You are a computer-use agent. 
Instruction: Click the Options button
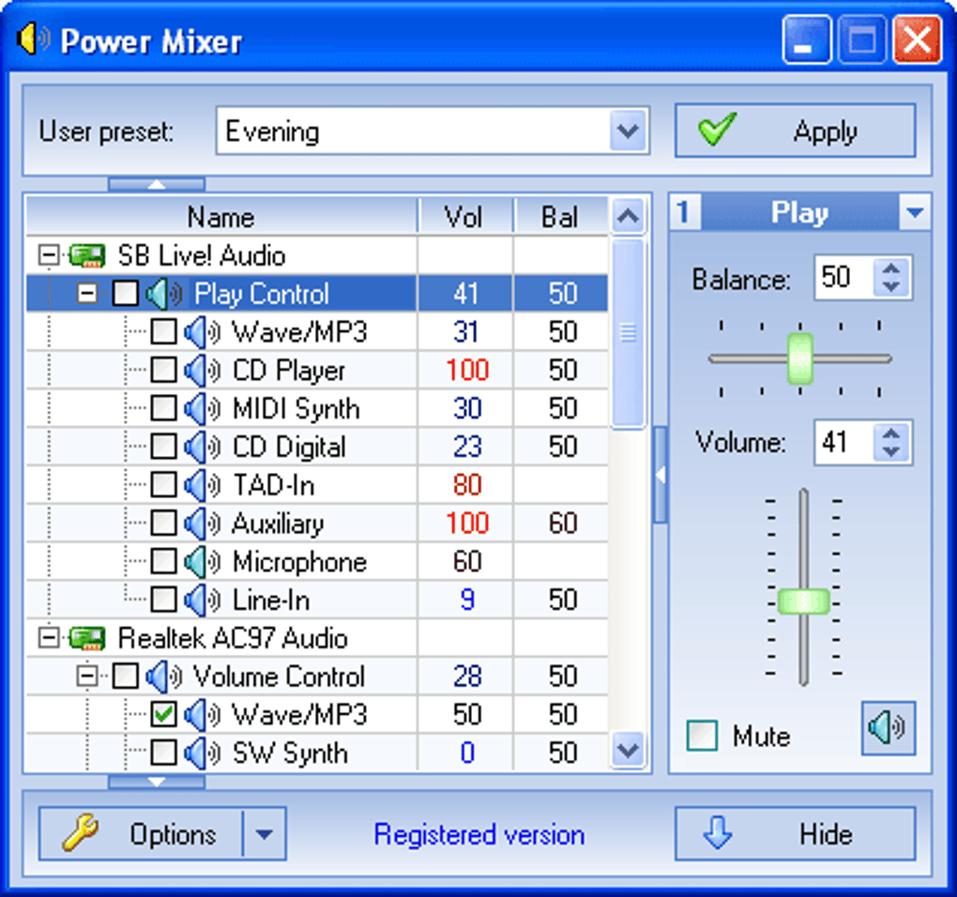point(141,834)
